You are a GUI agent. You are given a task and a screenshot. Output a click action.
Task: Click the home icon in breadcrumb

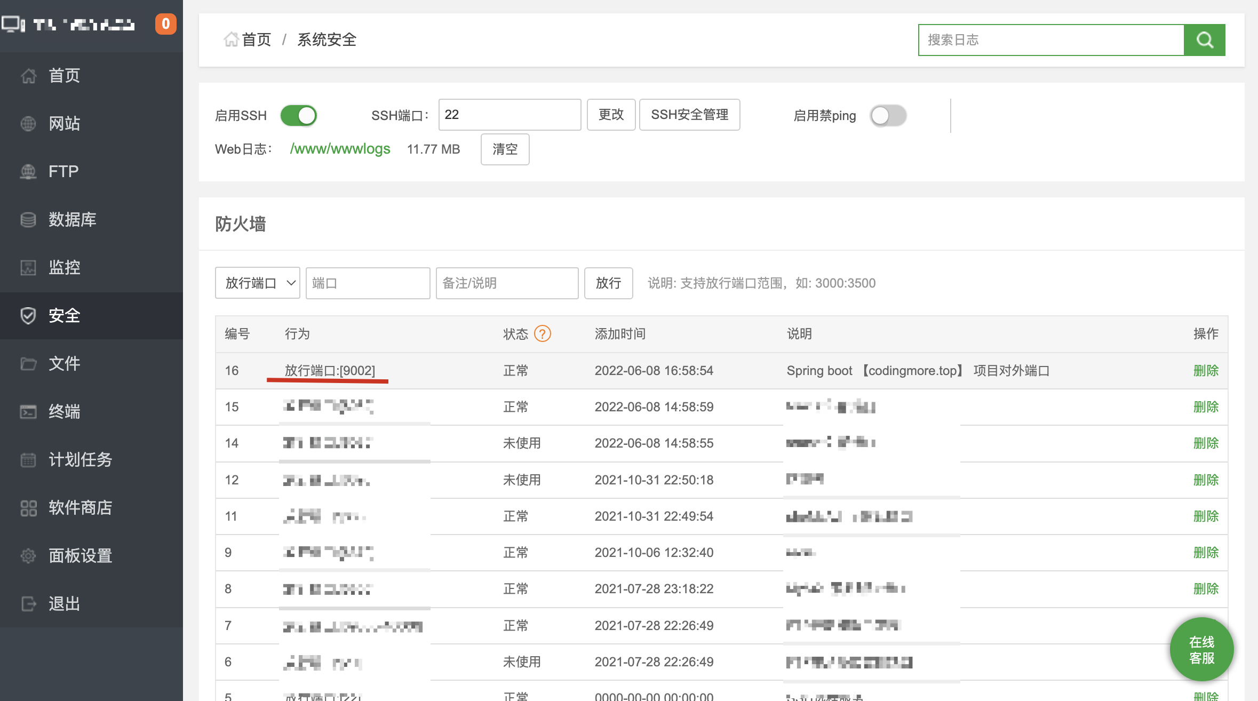coord(231,39)
